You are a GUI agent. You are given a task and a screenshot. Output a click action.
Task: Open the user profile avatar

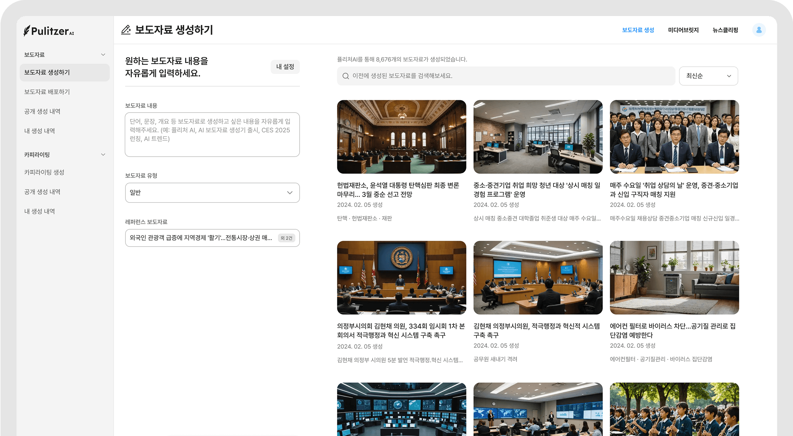(x=759, y=30)
